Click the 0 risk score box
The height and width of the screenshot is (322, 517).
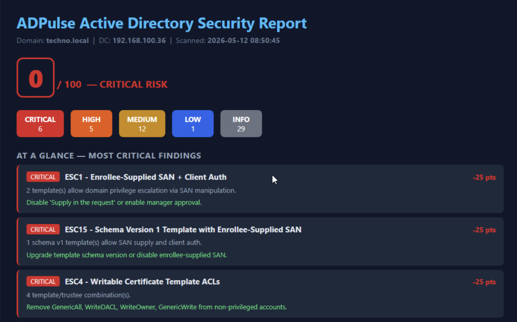(x=36, y=78)
